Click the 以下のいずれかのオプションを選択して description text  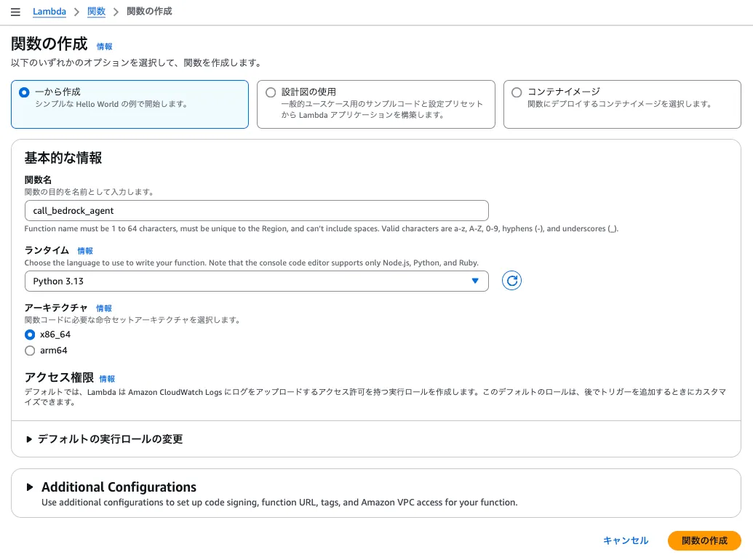click(x=137, y=63)
